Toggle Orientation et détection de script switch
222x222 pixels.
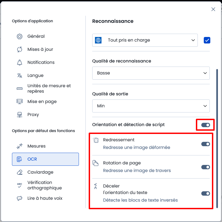206,125
